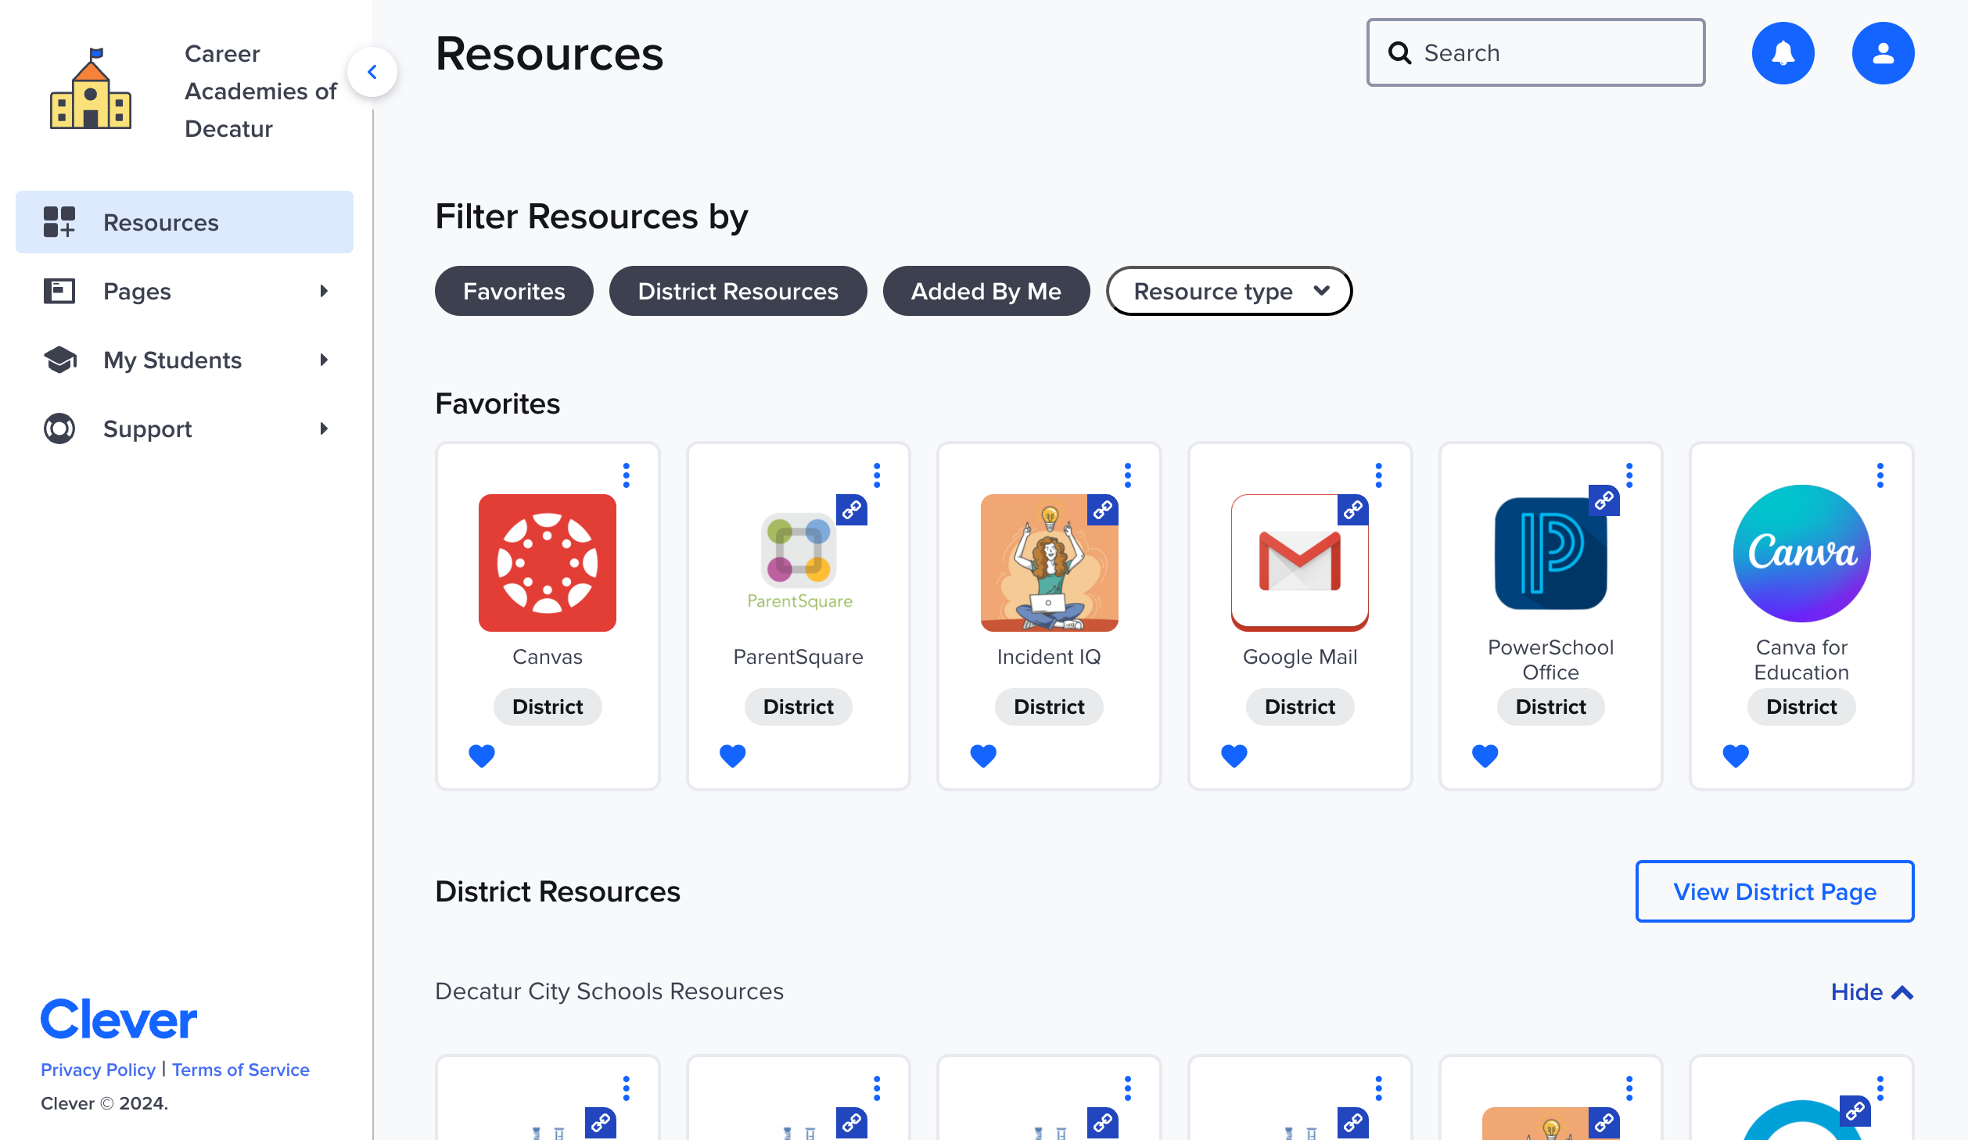Open the profile account icon

[1883, 52]
